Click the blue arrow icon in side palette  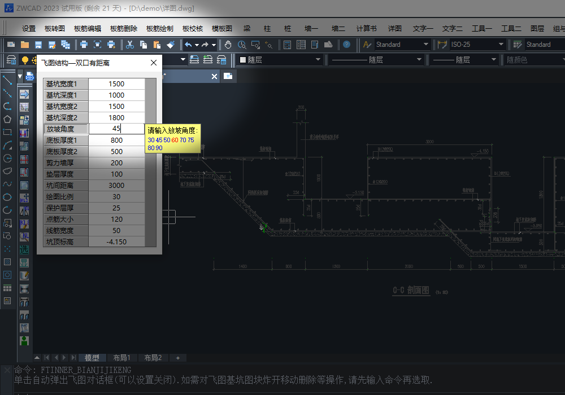click(24, 94)
